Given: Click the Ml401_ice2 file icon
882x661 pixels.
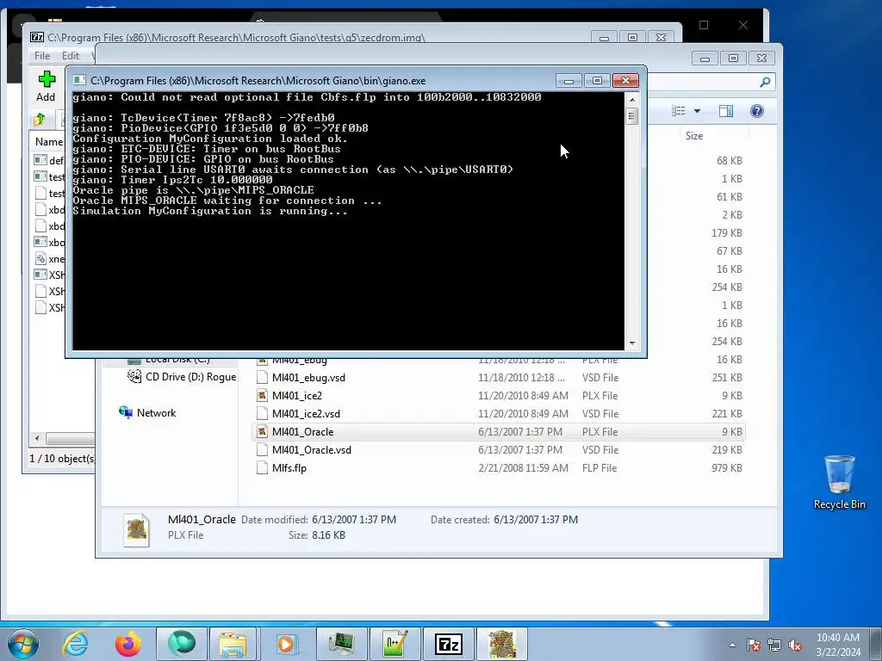Looking at the screenshot, I should click(x=262, y=396).
